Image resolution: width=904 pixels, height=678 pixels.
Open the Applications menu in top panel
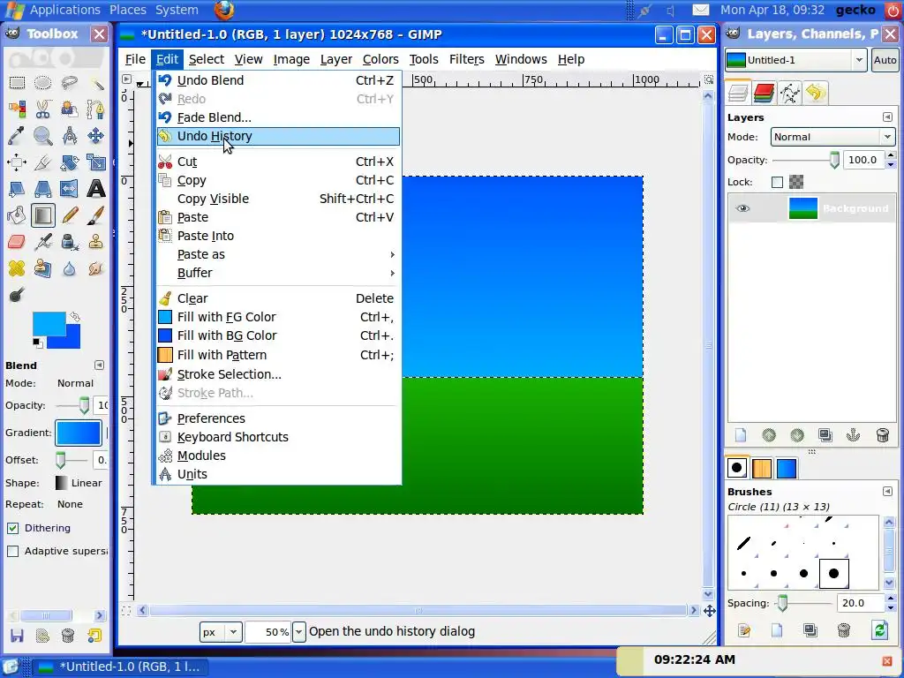(x=65, y=10)
